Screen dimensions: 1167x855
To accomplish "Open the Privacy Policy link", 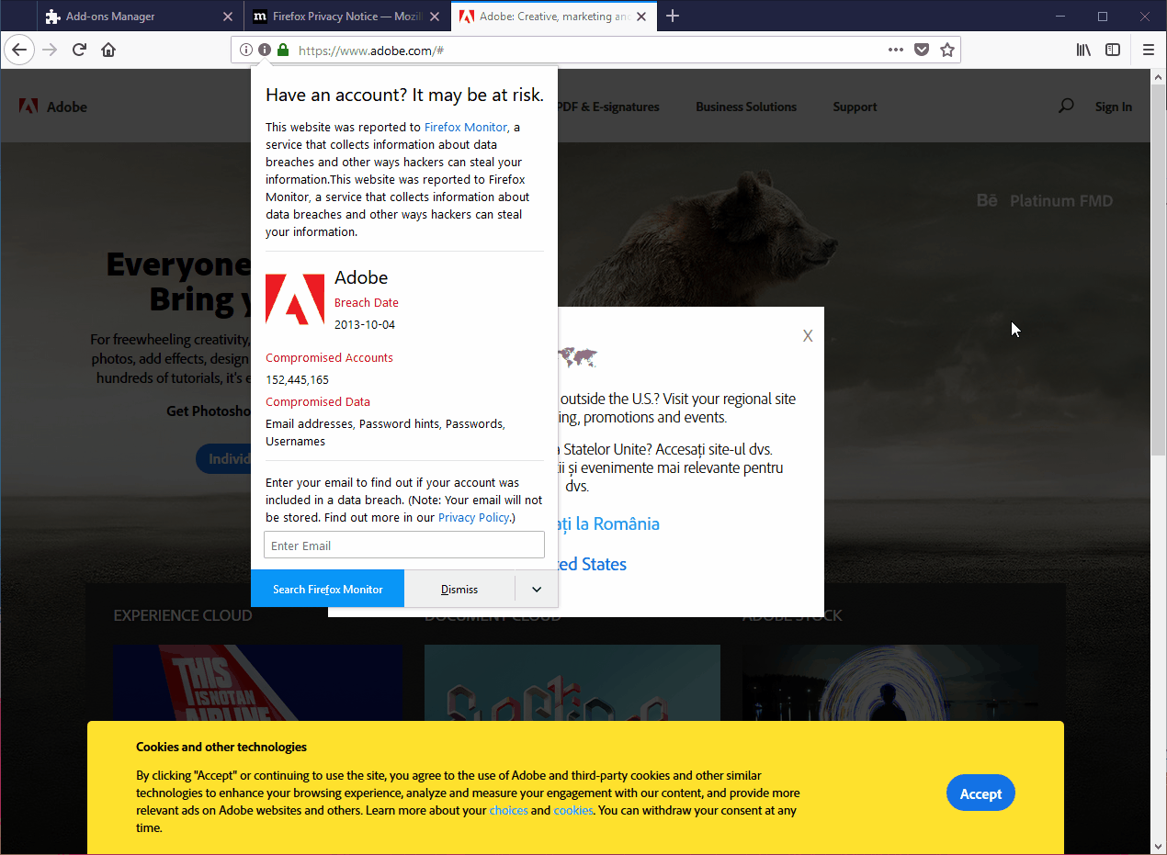I will pos(473,517).
